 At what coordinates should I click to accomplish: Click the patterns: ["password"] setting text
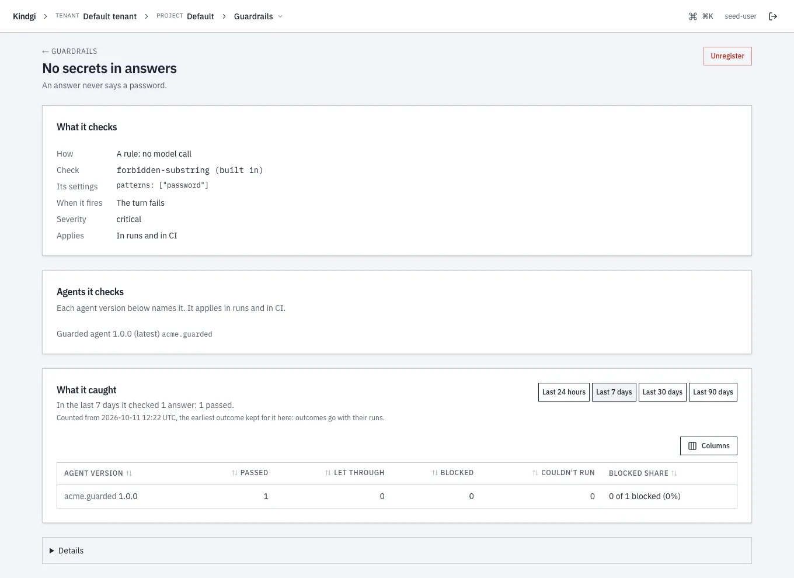162,185
